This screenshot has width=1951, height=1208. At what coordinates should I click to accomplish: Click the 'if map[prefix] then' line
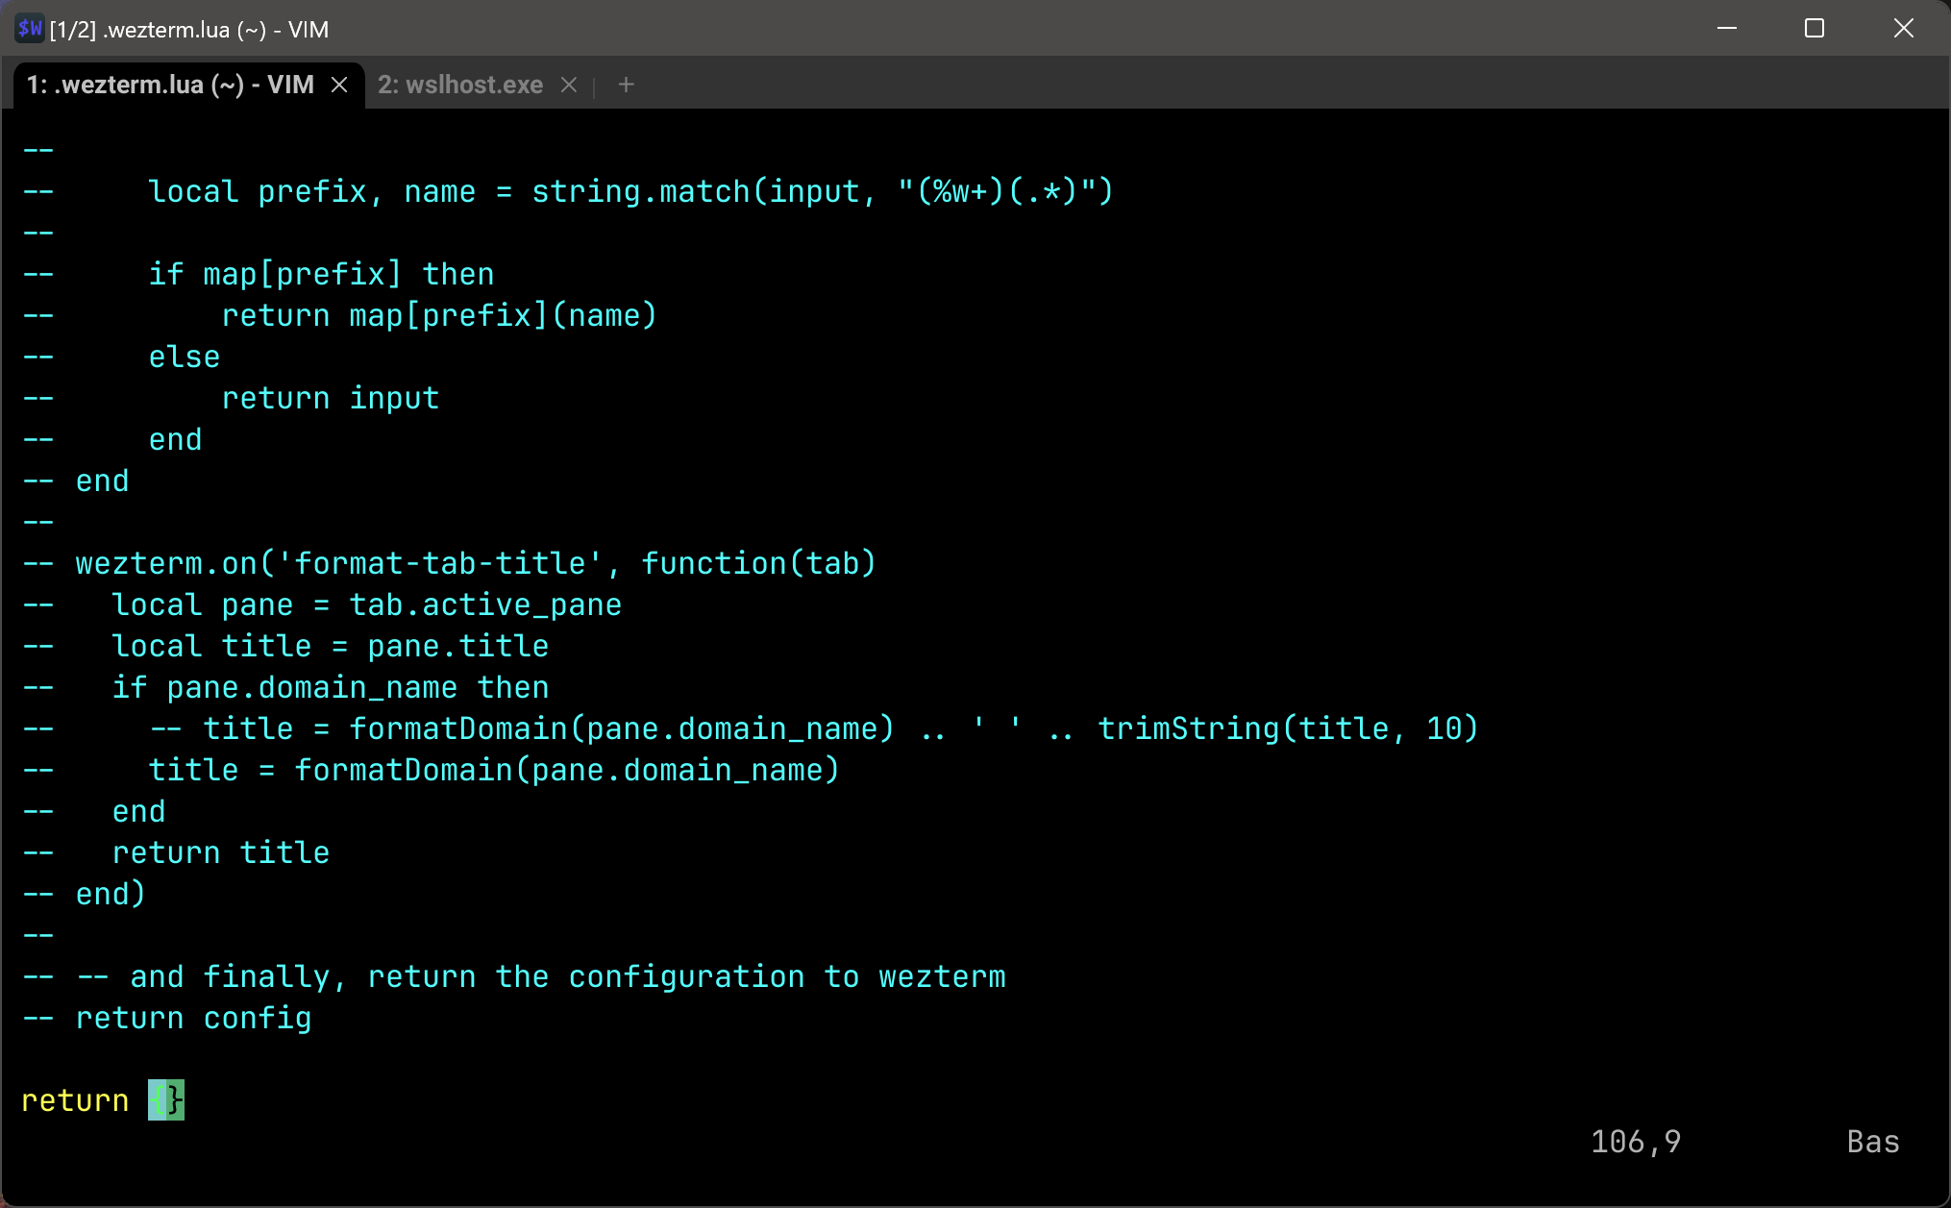coord(321,274)
